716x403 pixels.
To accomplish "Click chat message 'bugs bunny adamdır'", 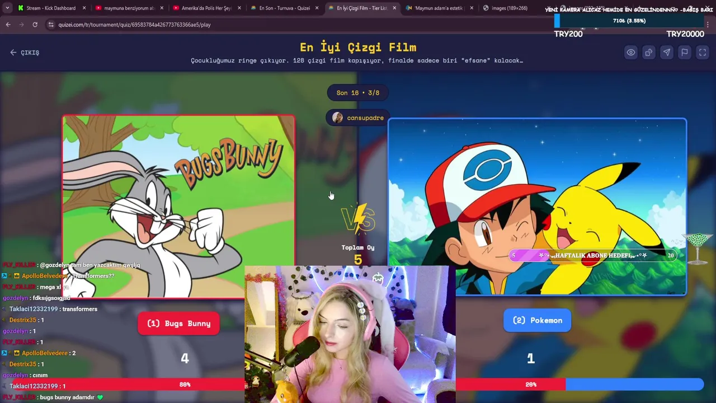I will (67, 397).
